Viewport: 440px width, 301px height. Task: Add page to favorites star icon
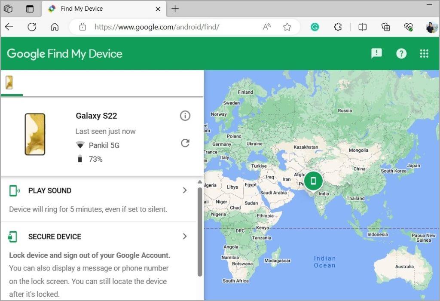(x=287, y=27)
